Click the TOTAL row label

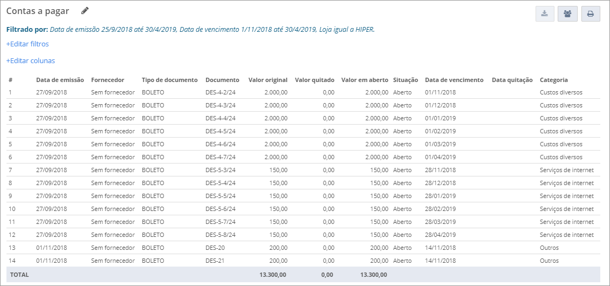[x=19, y=274]
